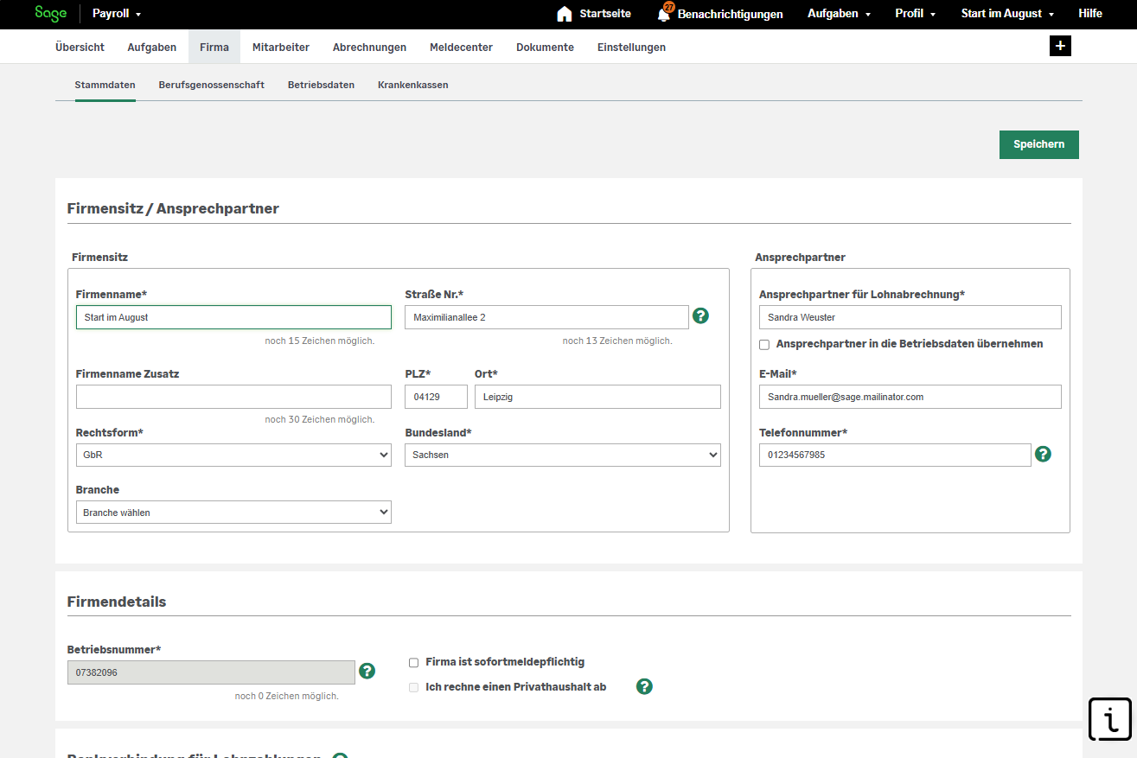Show help for the Straße Nr. field
1137x758 pixels.
tap(701, 316)
